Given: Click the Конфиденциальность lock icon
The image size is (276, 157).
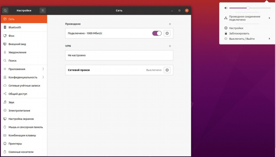Looking at the screenshot, I should pos(5,77).
